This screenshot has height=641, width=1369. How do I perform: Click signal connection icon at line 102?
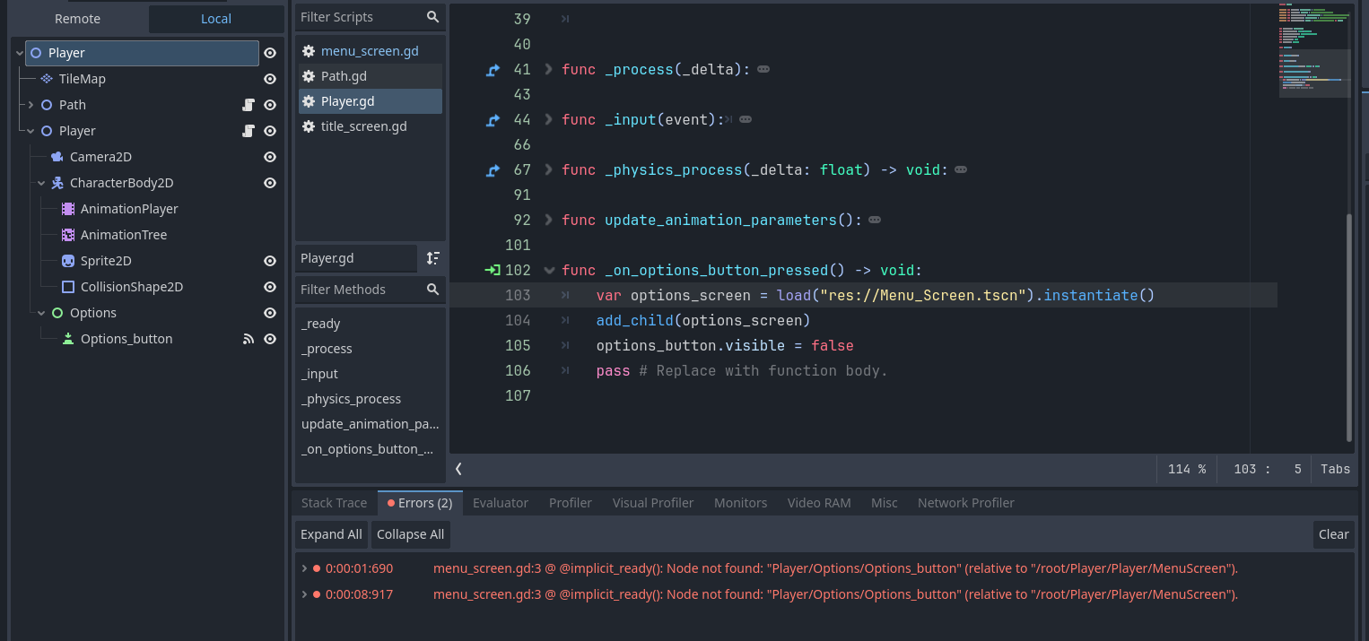coord(492,270)
